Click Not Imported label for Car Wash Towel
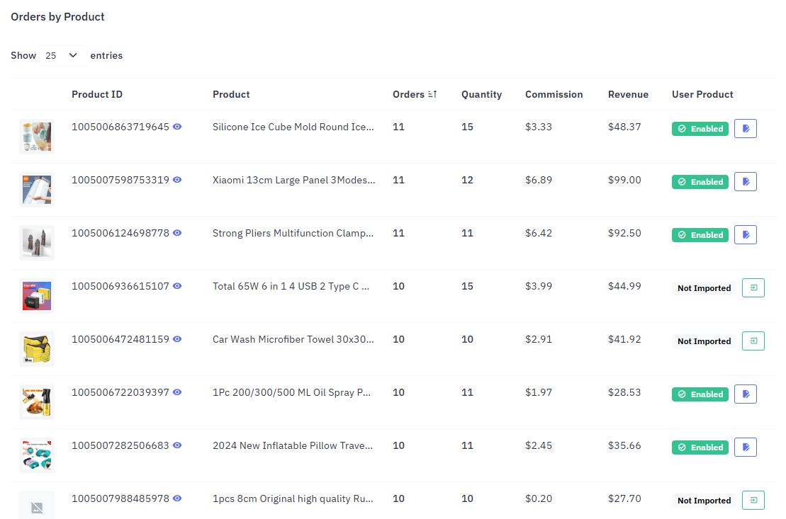 pos(704,341)
